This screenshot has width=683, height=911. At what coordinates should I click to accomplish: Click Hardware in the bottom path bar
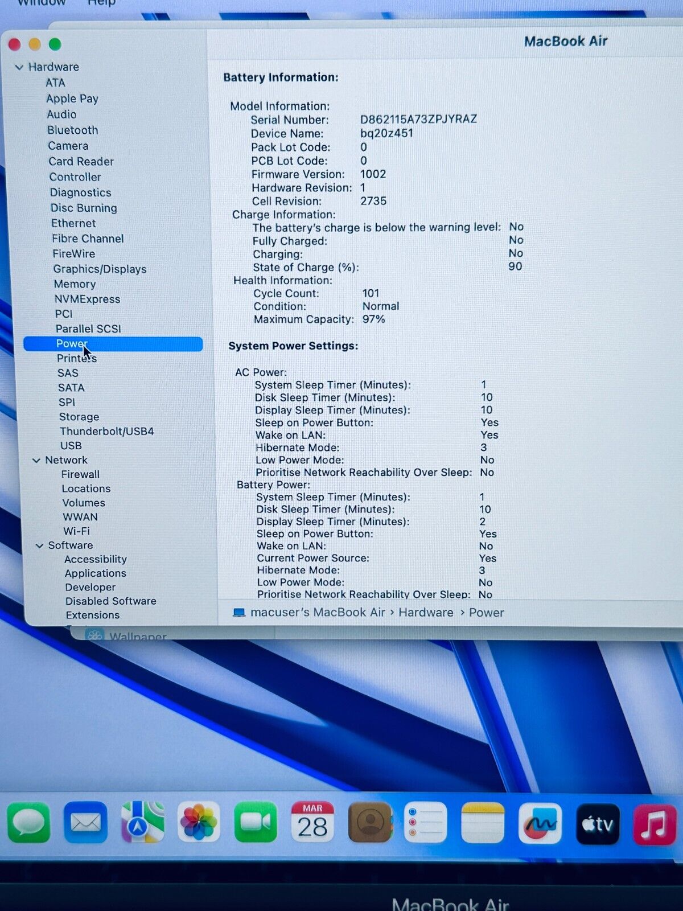pyautogui.click(x=426, y=613)
